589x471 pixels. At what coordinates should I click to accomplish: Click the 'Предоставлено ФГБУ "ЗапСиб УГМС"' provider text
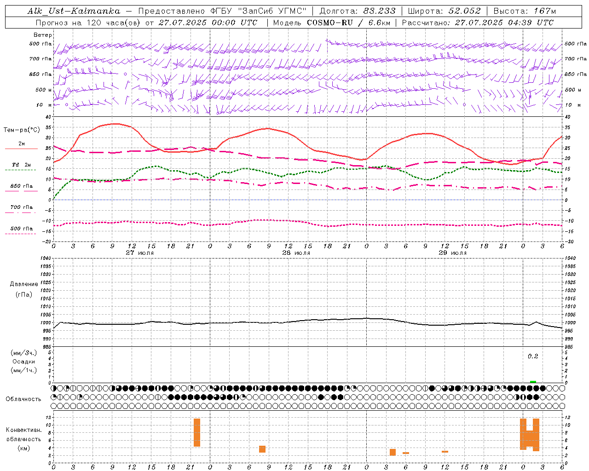point(222,11)
